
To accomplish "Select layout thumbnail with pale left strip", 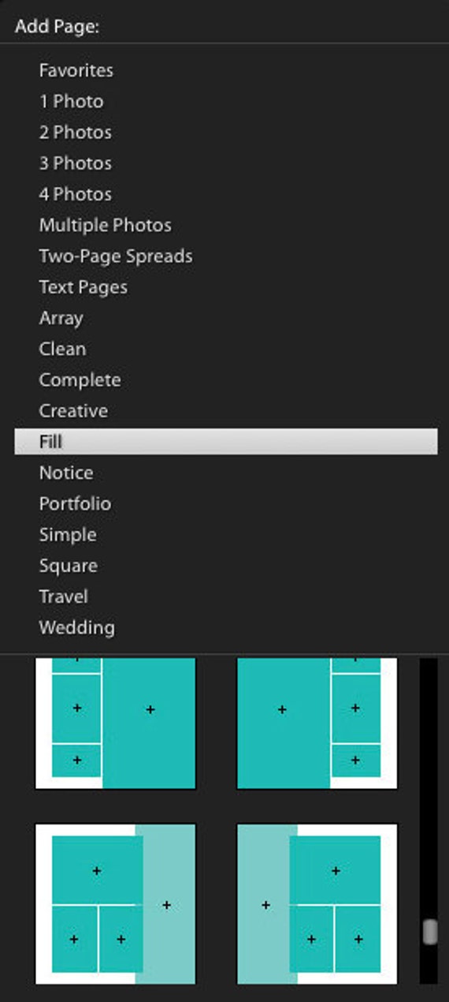I will coord(317,903).
